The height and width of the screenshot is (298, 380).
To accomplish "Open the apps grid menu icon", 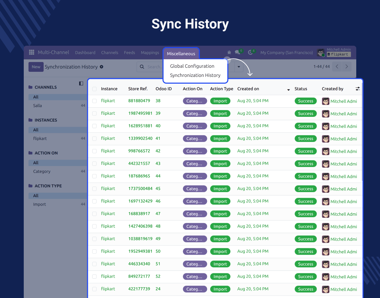I will [32, 52].
